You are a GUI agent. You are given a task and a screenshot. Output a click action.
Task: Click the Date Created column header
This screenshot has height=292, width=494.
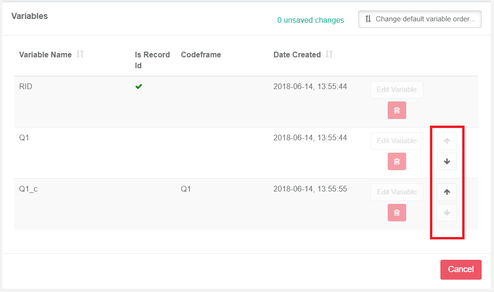coord(297,55)
